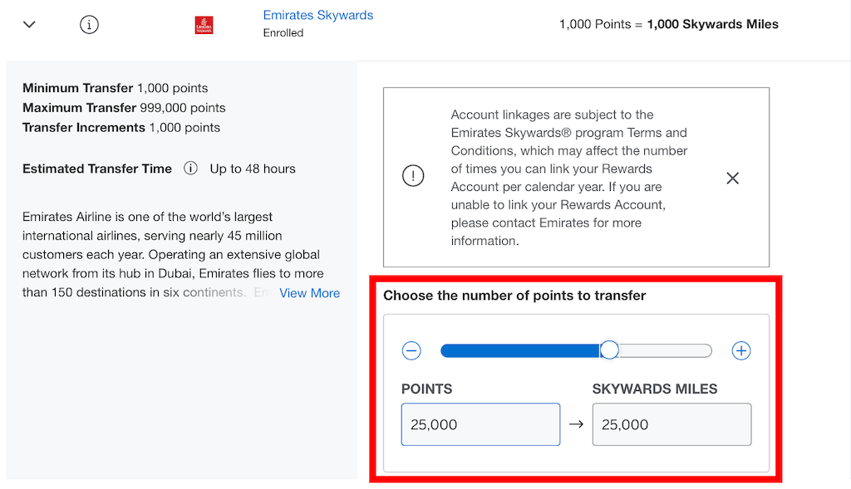The image size is (851, 489).
Task: Click the Emirates Skywards logo
Action: click(204, 25)
